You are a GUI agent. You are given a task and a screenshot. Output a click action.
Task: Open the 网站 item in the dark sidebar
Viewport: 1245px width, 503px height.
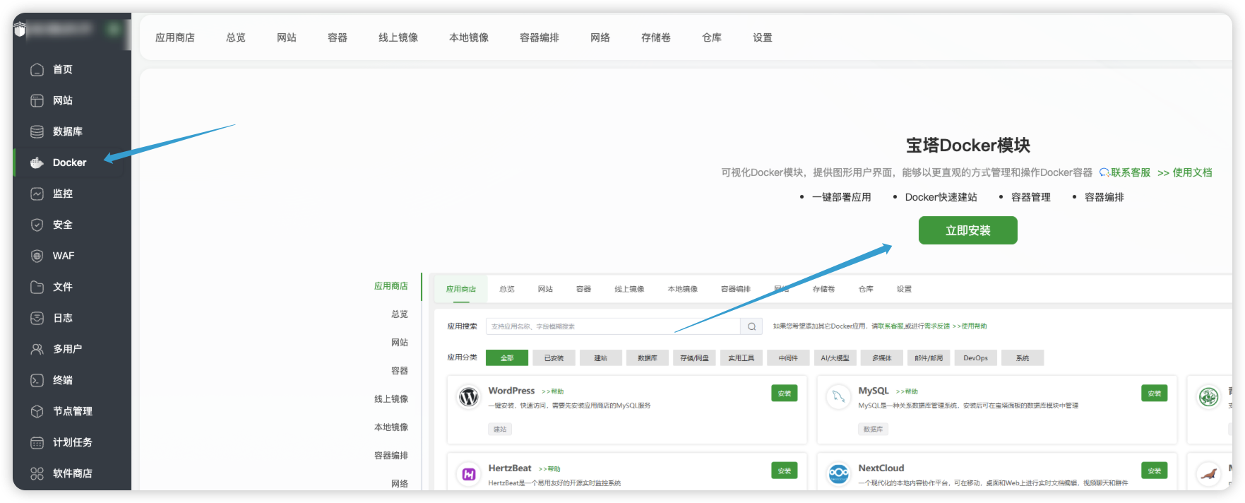(x=62, y=100)
